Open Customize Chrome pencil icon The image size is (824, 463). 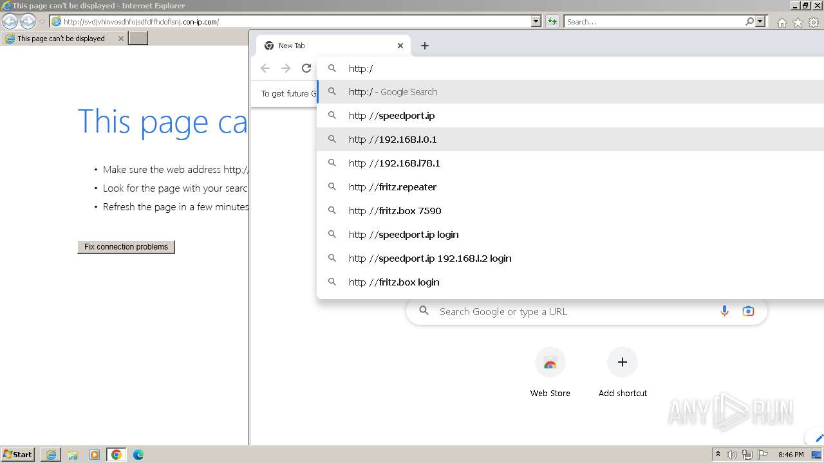(818, 438)
